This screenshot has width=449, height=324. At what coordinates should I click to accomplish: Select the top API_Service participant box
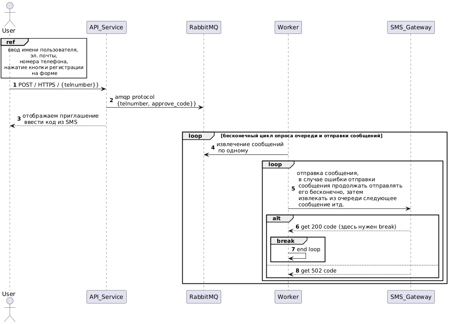coord(106,27)
